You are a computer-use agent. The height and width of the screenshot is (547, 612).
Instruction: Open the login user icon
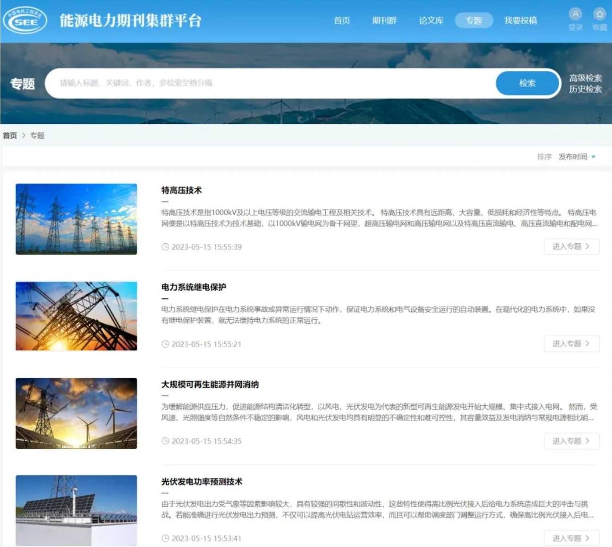click(x=575, y=14)
